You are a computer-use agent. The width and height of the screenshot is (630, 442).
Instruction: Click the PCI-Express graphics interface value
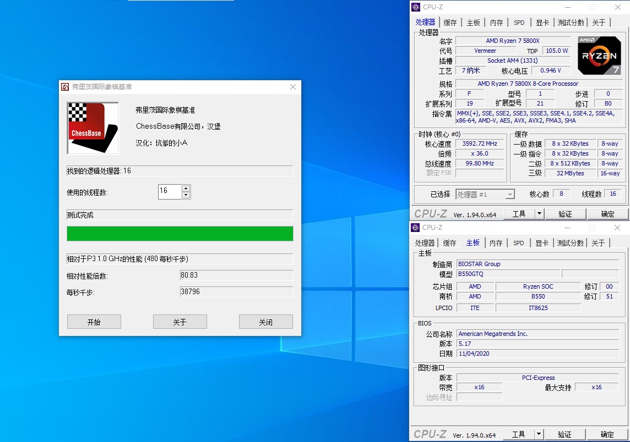(538, 378)
